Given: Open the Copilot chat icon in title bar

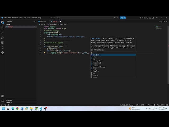Looking at the screenshot, I should coord(115,18).
